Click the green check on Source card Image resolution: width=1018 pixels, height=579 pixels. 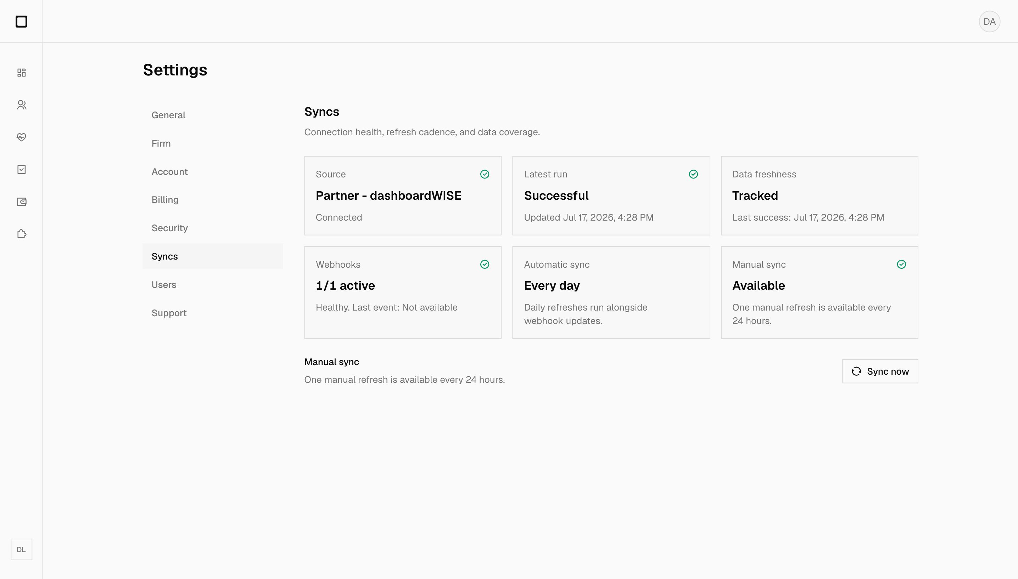point(484,174)
